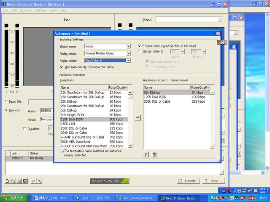Check the Resize video to option
Viewport: 270px width, 202px height.
tap(140, 51)
